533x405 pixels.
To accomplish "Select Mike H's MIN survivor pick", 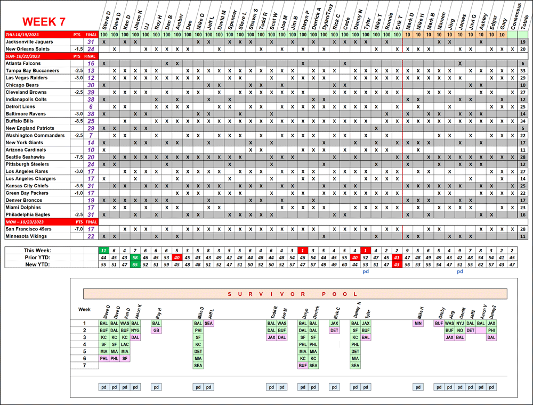I will click(418, 323).
